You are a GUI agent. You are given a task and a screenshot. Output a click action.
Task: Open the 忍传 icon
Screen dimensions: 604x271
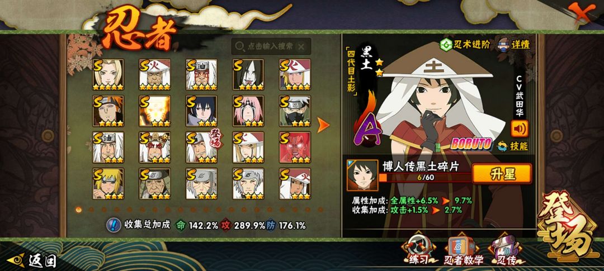(x=506, y=249)
